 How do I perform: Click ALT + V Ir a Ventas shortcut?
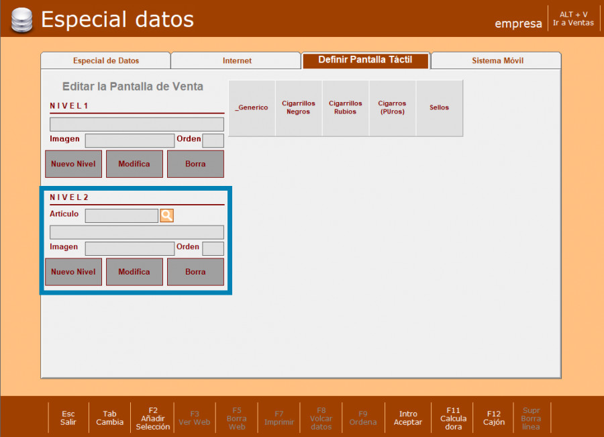573,19
